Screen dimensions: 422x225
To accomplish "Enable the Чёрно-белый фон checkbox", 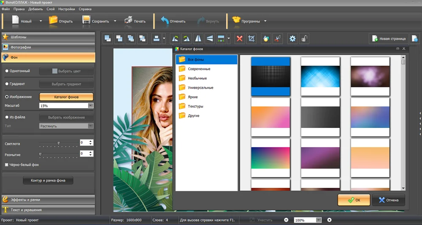I will pyautogui.click(x=6, y=165).
